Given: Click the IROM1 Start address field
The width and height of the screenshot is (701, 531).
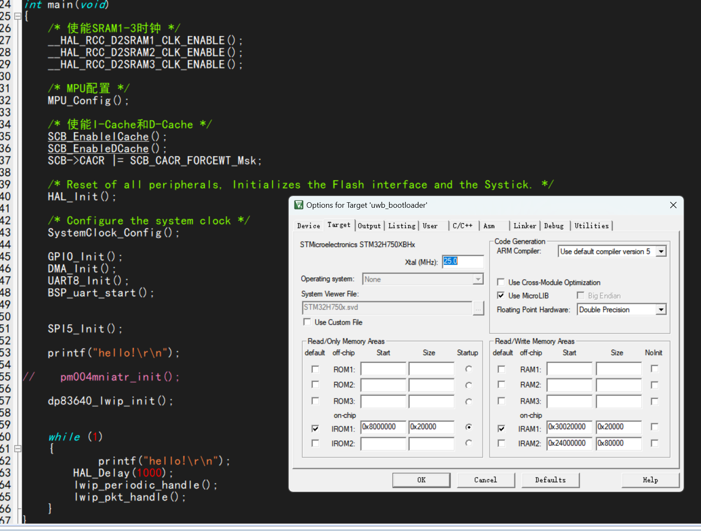Looking at the screenshot, I should (383, 427).
